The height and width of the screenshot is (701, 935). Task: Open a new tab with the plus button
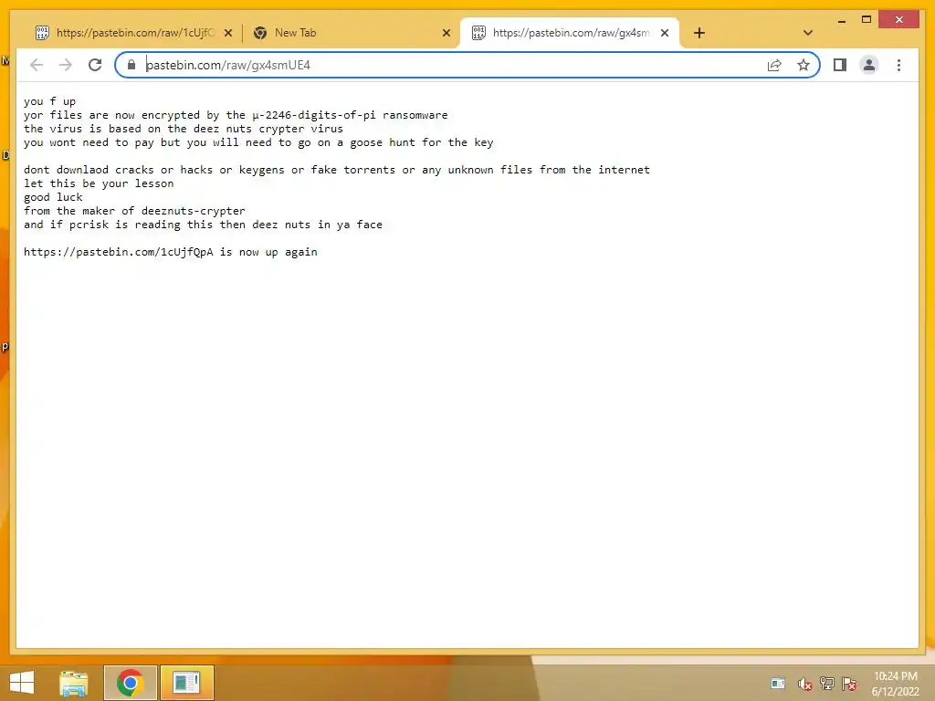[699, 33]
